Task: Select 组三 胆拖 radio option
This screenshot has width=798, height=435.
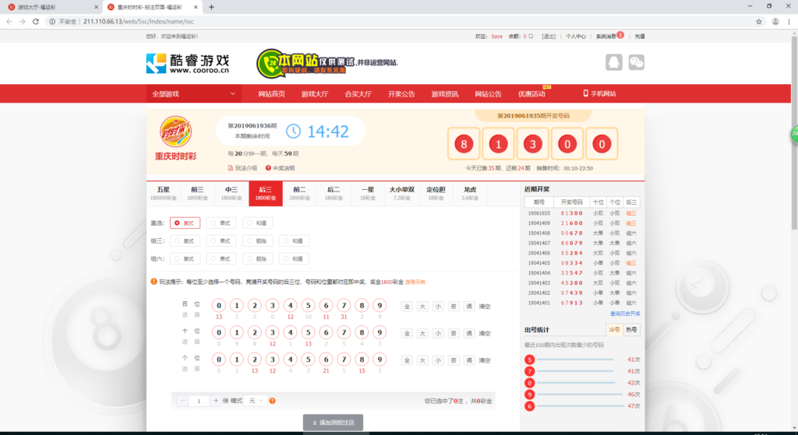Action: [259, 240]
